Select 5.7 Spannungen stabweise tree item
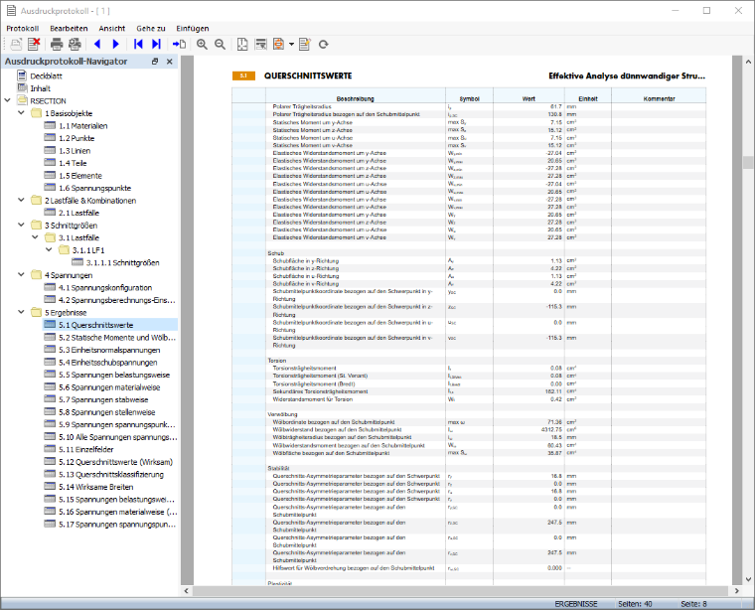The width and height of the screenshot is (755, 610). pyautogui.click(x=103, y=399)
